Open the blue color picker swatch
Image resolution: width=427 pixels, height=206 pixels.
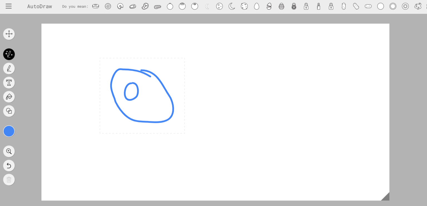pos(9,131)
